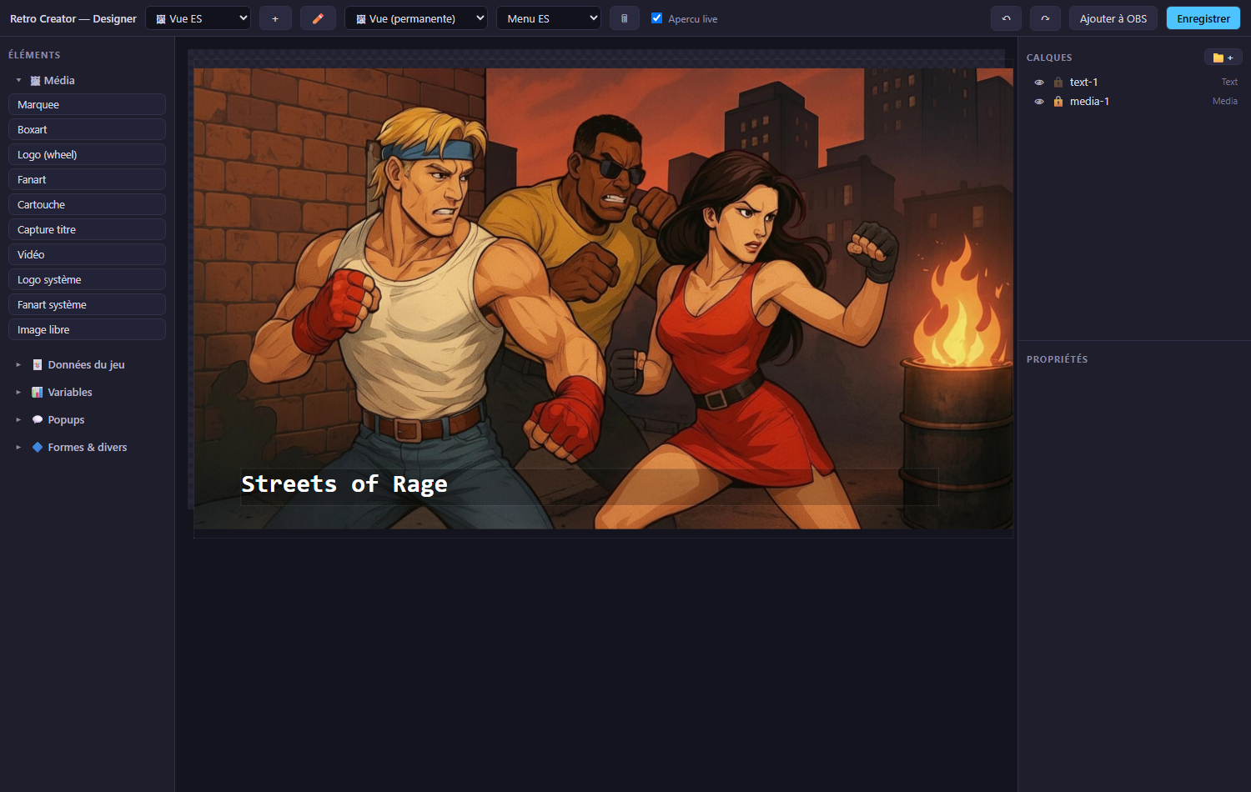Hide the text-1 layer with eye icon
This screenshot has width=1251, height=792.
pyautogui.click(x=1039, y=83)
